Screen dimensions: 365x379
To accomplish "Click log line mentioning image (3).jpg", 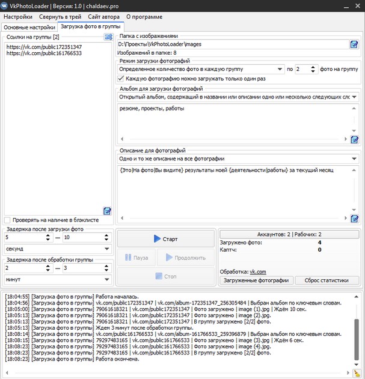I will pyautogui.click(x=154, y=341).
